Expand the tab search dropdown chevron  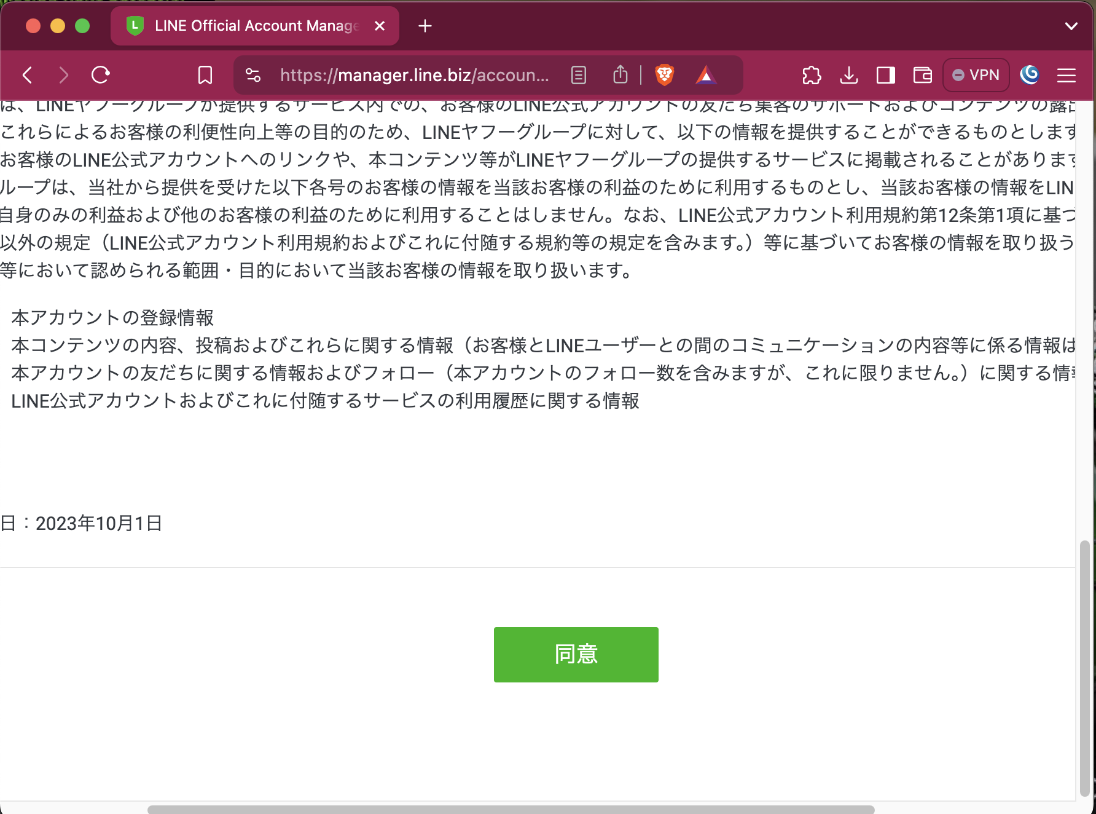coord(1071,26)
